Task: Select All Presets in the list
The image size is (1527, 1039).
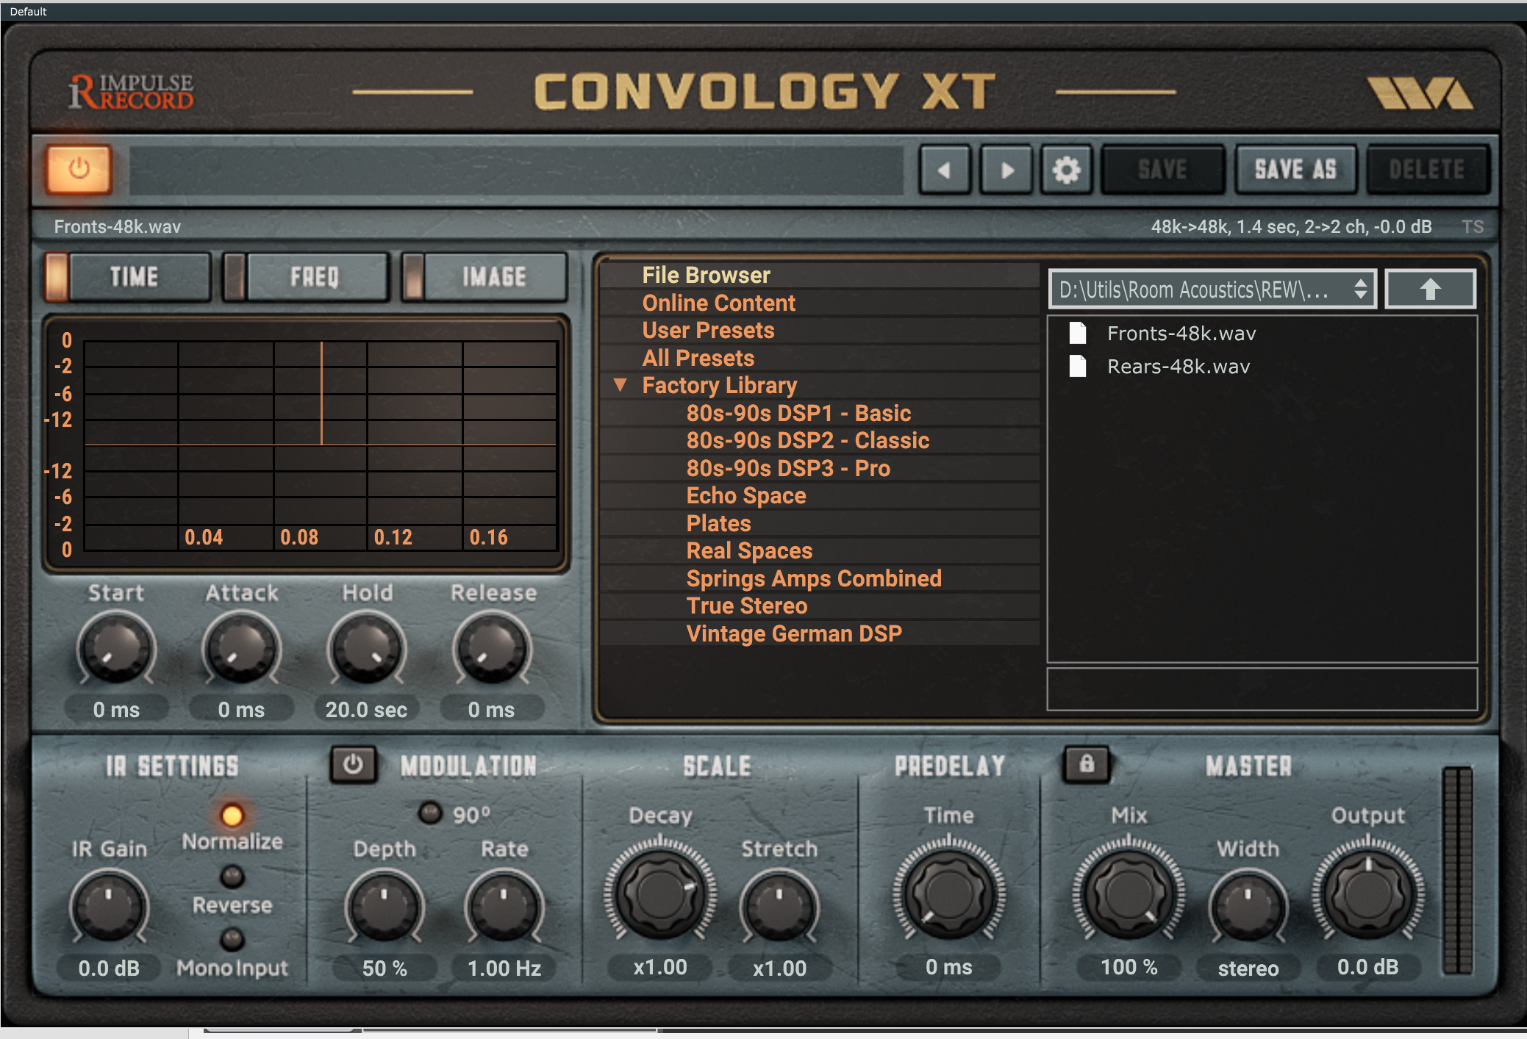Action: [x=820, y=358]
